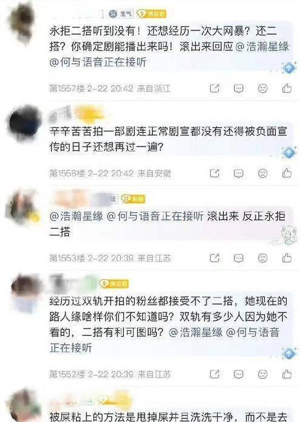Thumbs up the floor 1552 comment
300x422 pixels.
point(287,374)
